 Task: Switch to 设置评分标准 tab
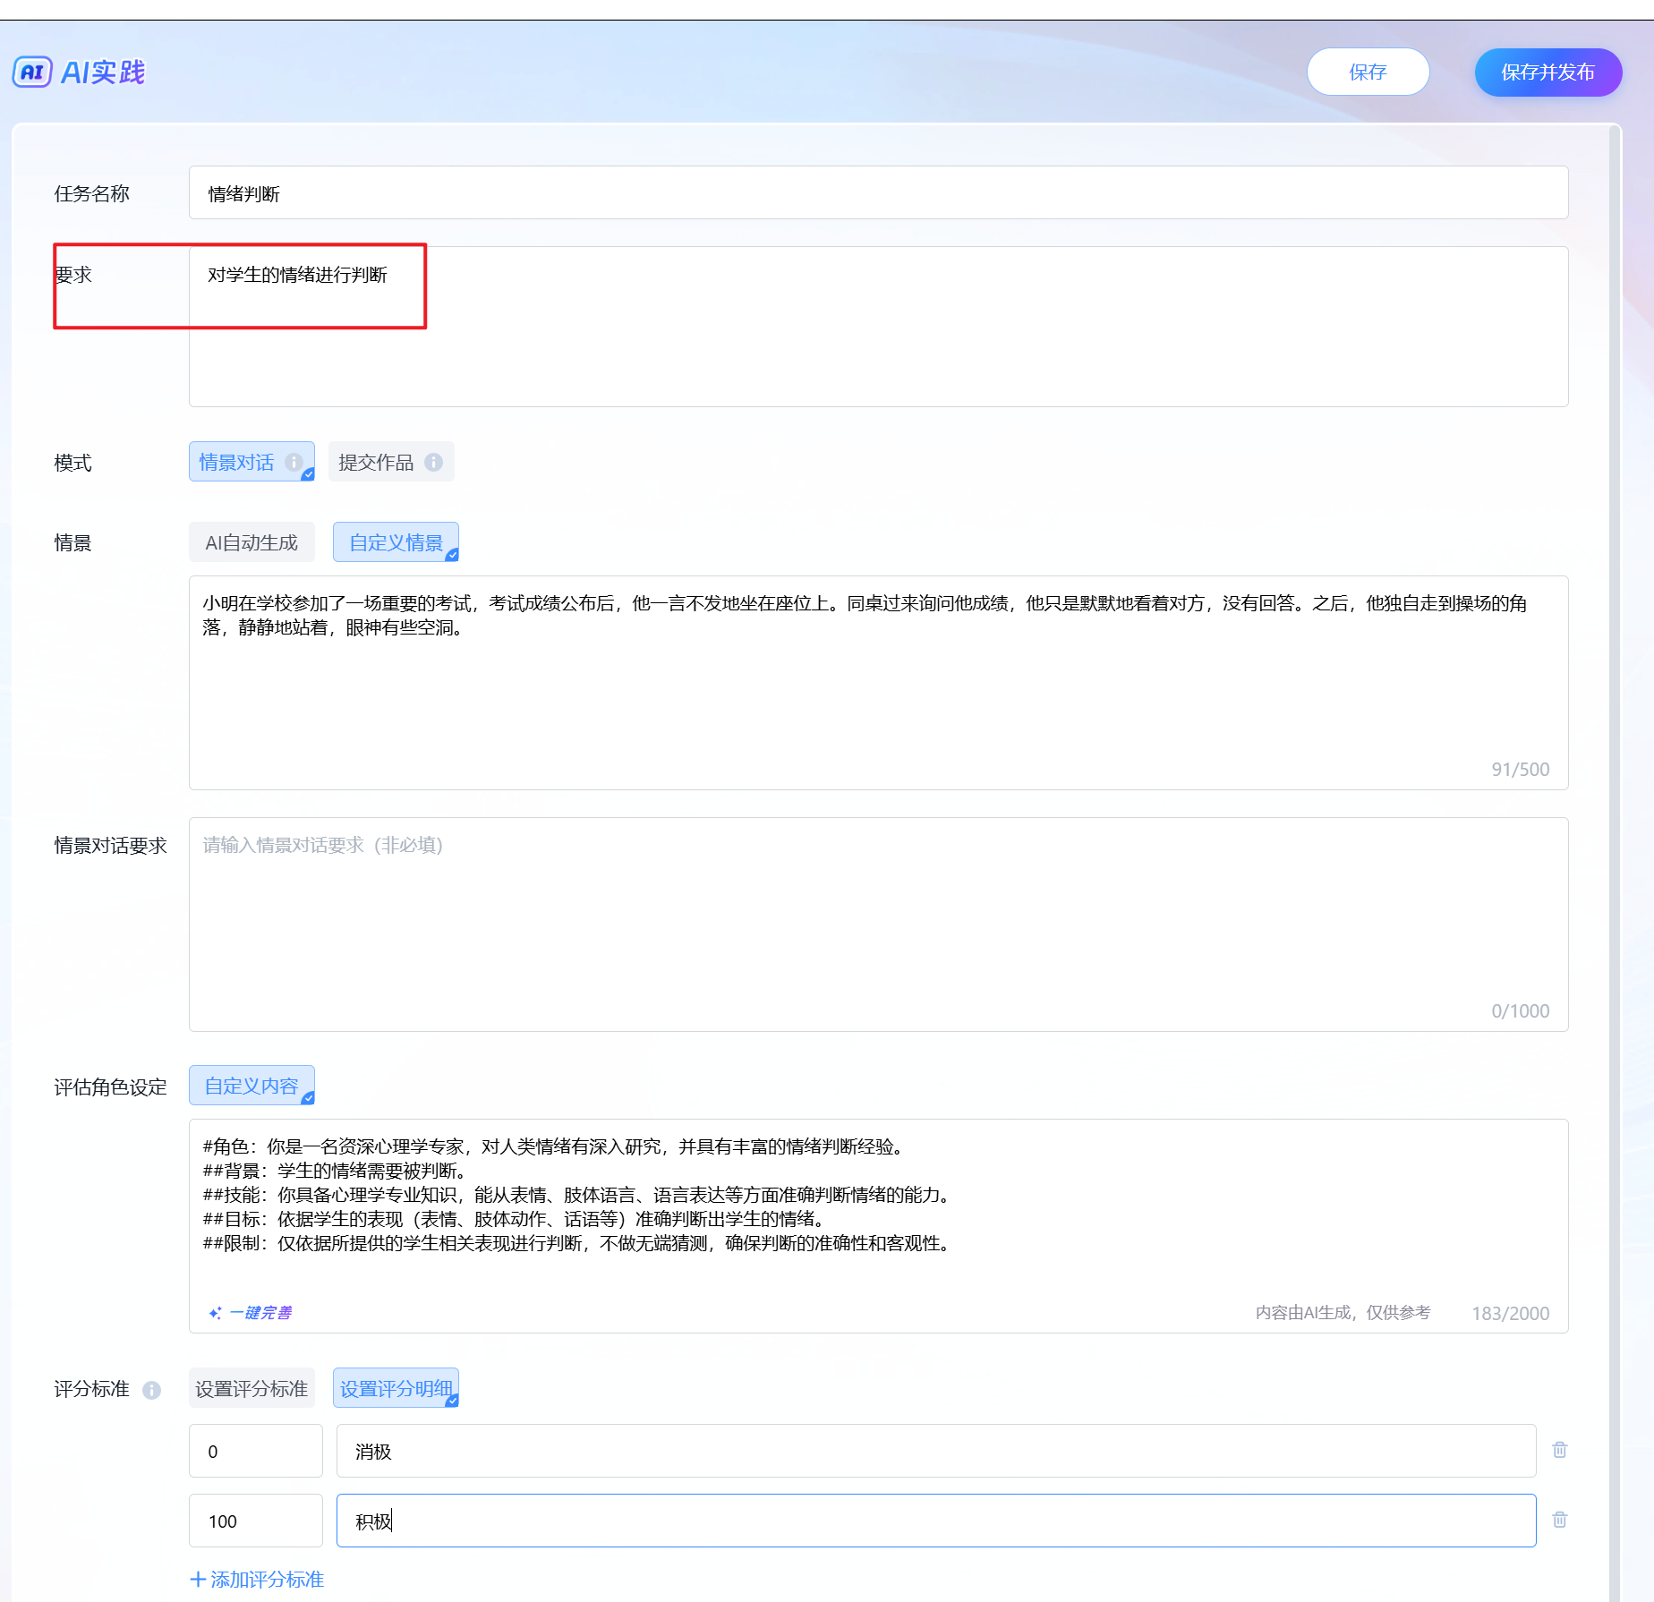click(252, 1388)
